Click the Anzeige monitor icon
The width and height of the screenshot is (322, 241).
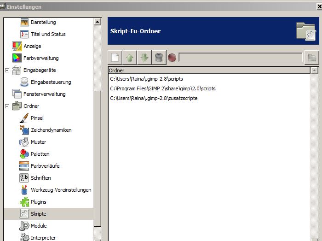17,46
